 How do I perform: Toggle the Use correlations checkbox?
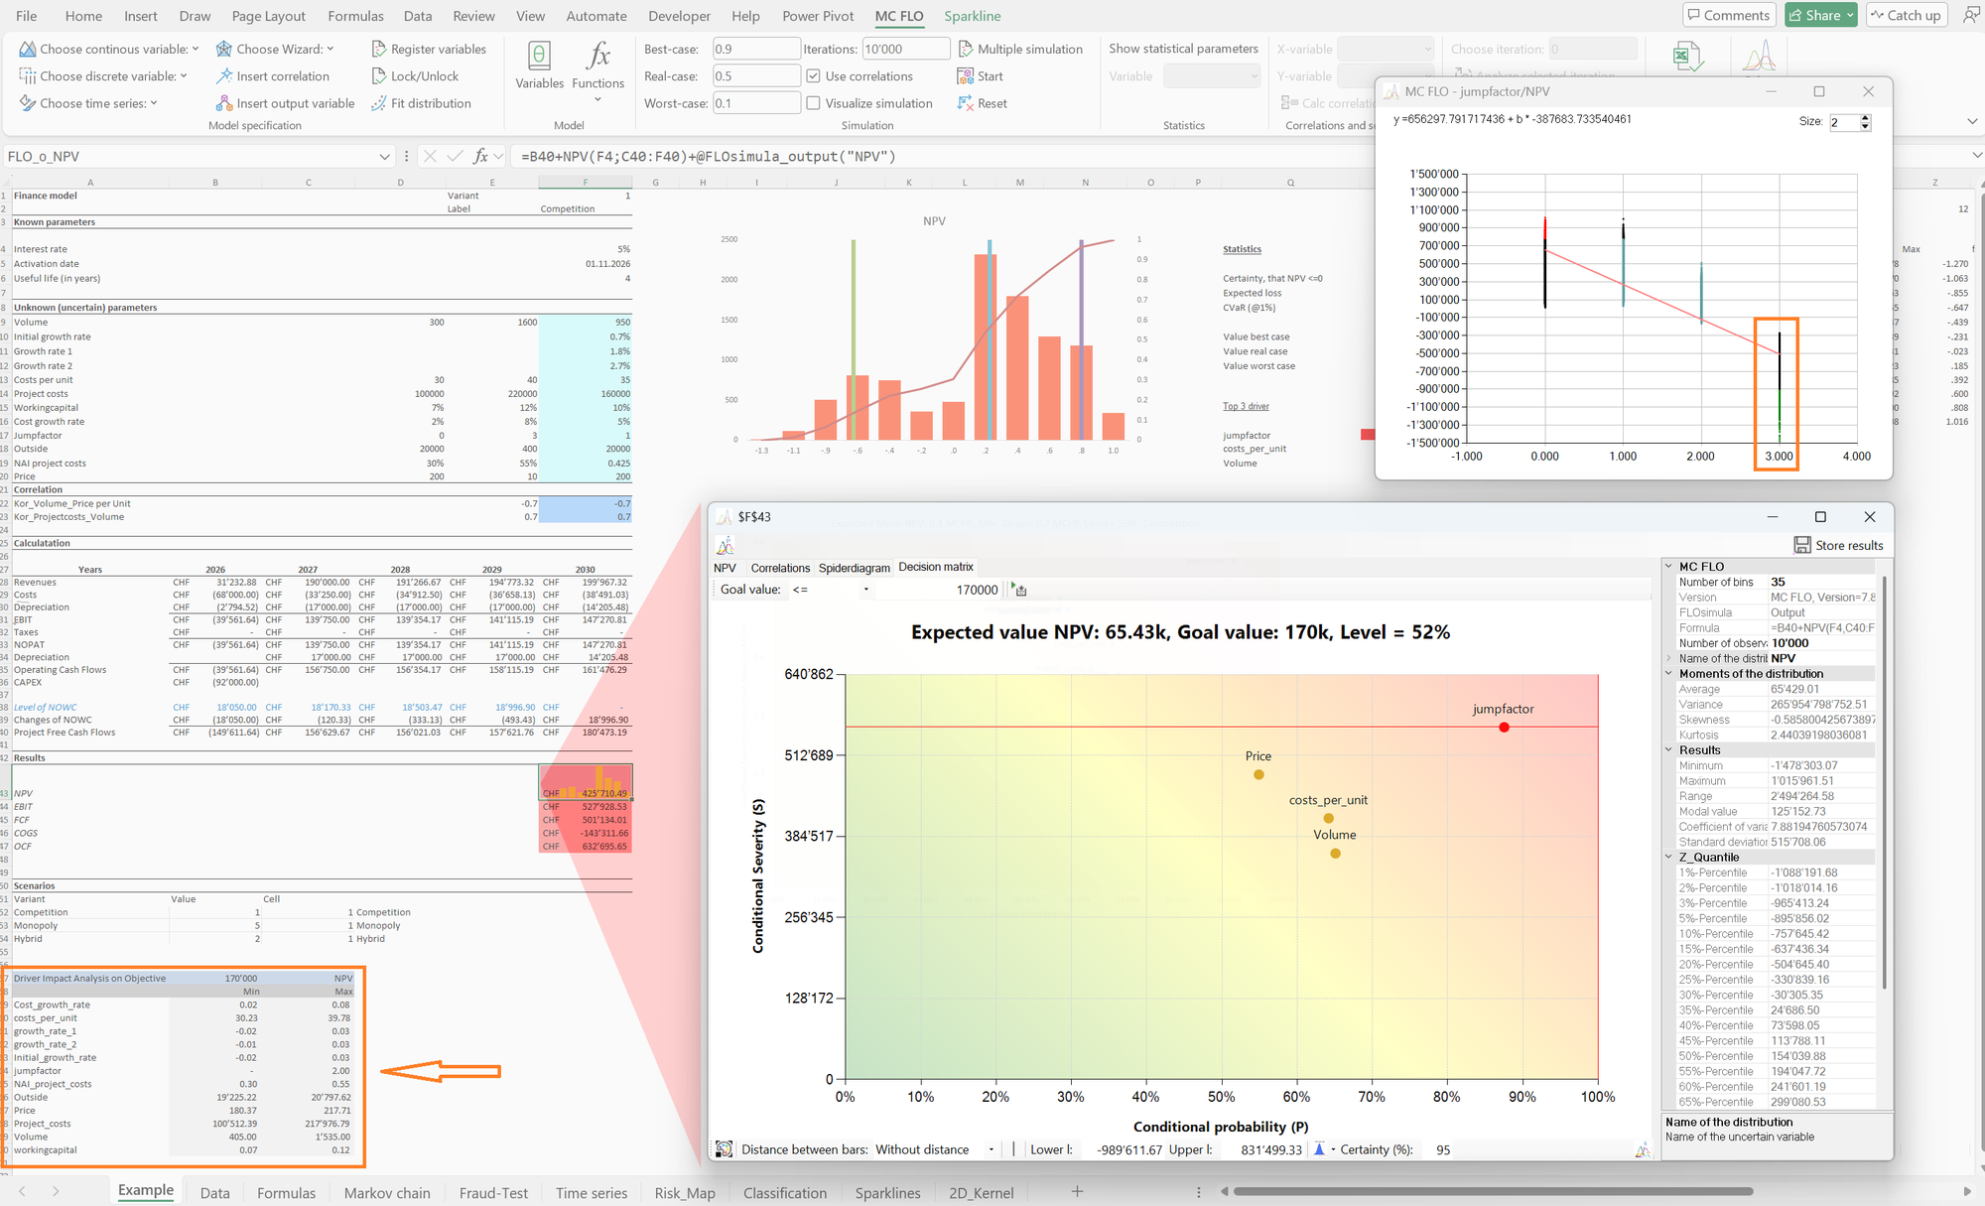(813, 76)
